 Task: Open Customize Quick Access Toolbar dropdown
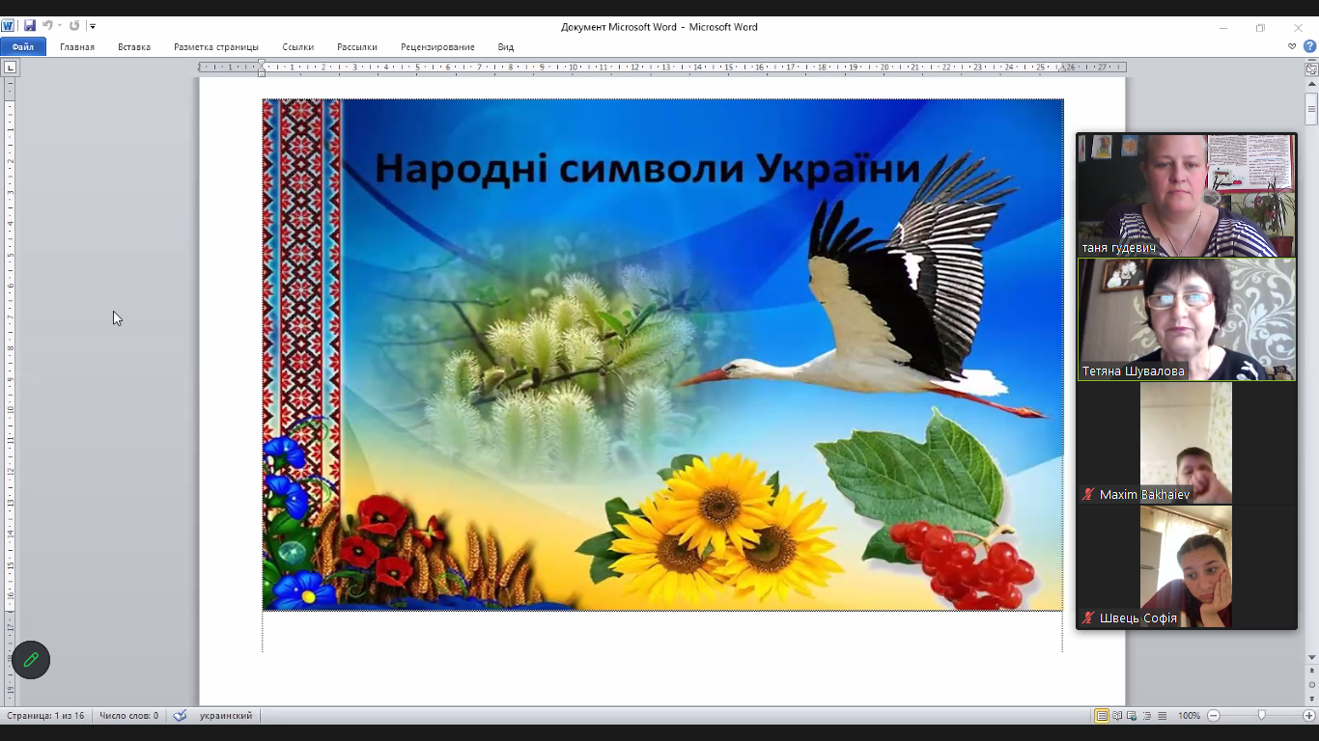(93, 26)
